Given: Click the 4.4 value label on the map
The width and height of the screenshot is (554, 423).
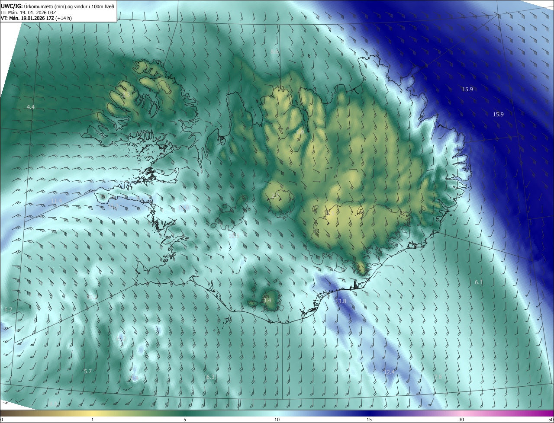Looking at the screenshot, I should click(x=30, y=107).
